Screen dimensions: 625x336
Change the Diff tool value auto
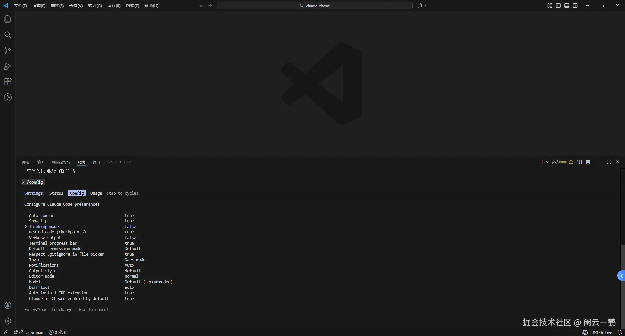click(129, 287)
